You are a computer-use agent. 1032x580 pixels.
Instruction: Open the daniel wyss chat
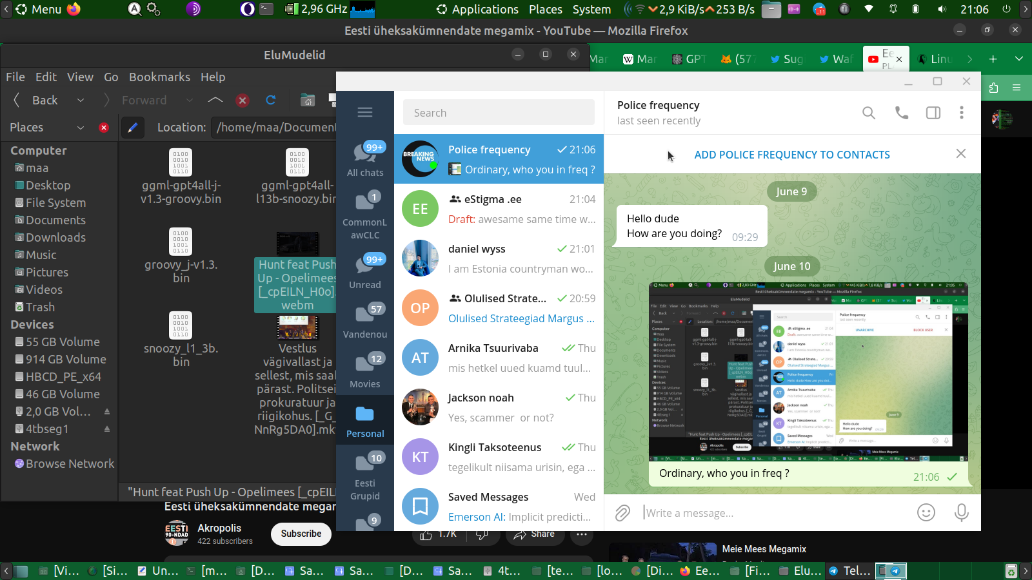tap(499, 258)
